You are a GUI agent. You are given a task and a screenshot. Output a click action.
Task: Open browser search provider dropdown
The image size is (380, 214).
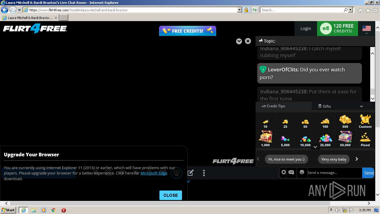click(x=351, y=10)
